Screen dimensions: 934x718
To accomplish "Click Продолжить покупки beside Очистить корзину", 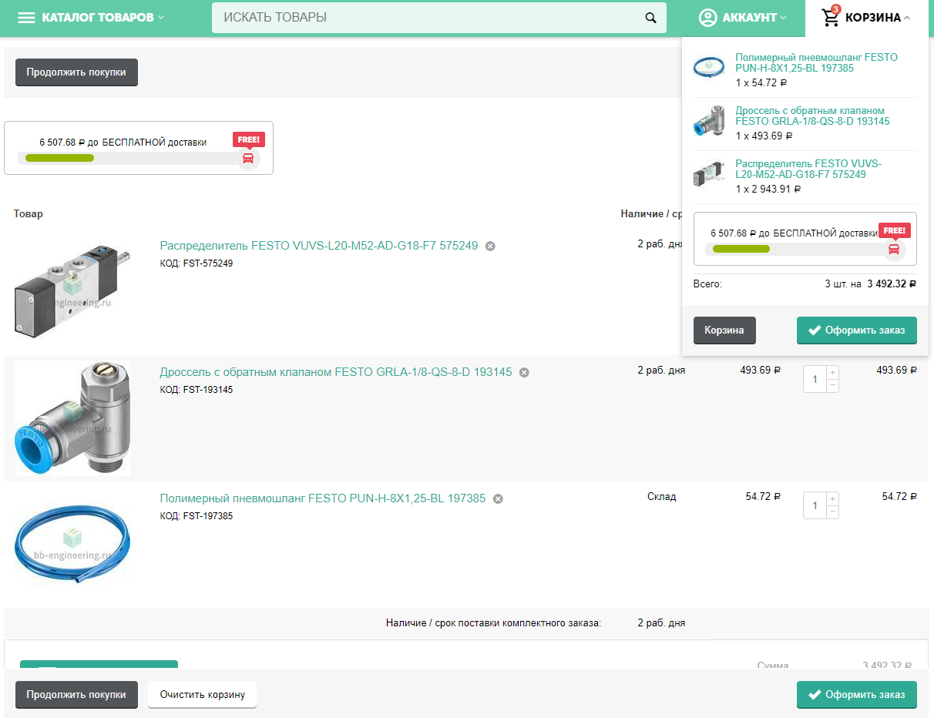I will click(76, 695).
